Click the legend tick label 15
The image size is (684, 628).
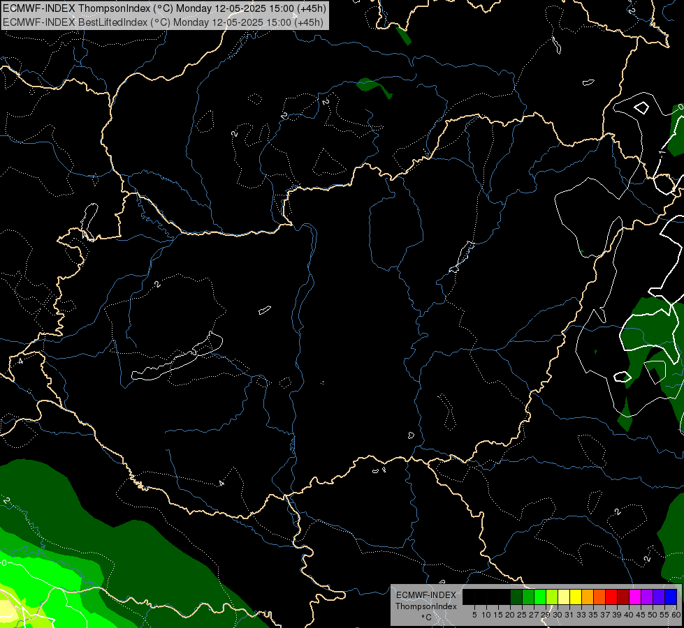[x=498, y=615]
